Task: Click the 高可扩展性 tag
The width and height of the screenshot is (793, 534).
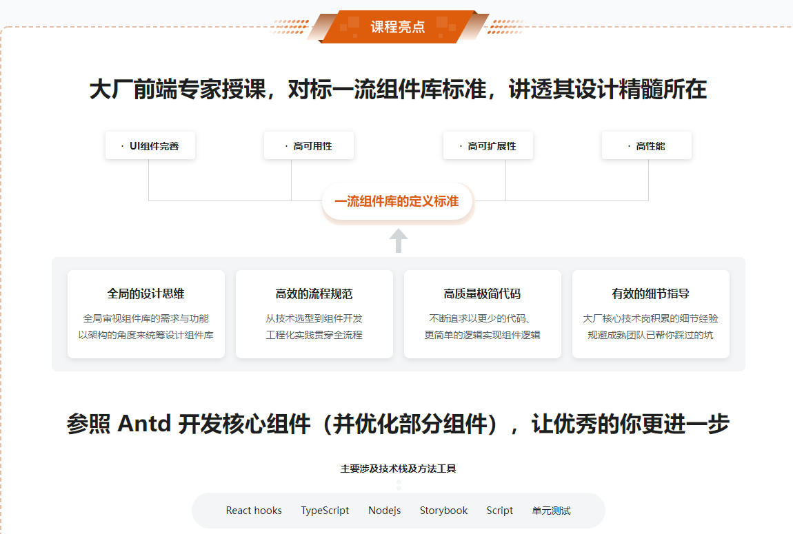Action: pyautogui.click(x=488, y=146)
